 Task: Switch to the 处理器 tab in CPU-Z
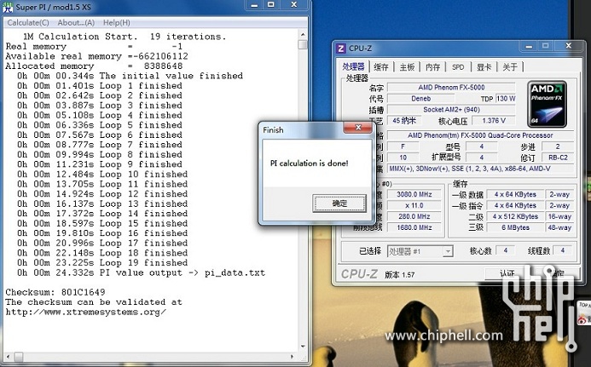click(353, 66)
